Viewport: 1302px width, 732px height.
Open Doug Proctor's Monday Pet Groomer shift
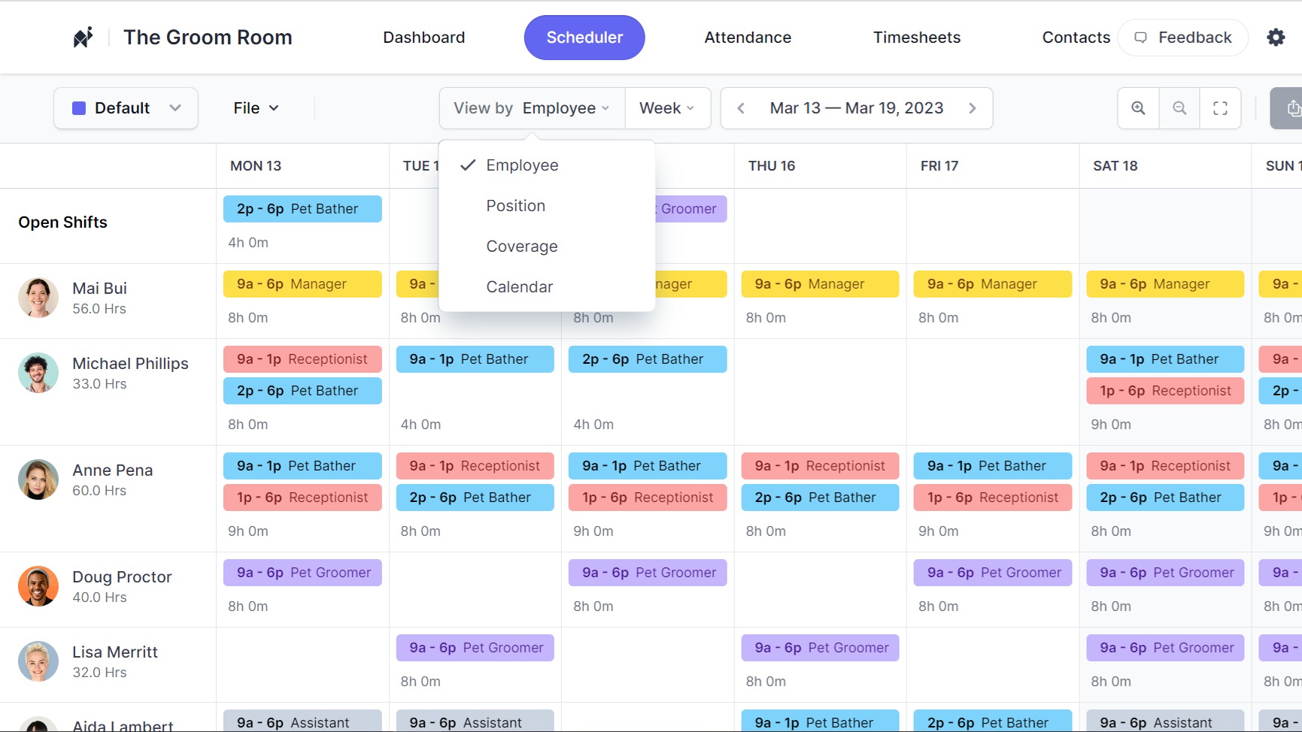tap(302, 573)
